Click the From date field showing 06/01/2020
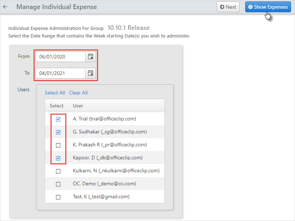The width and height of the screenshot is (295, 221). 60,57
